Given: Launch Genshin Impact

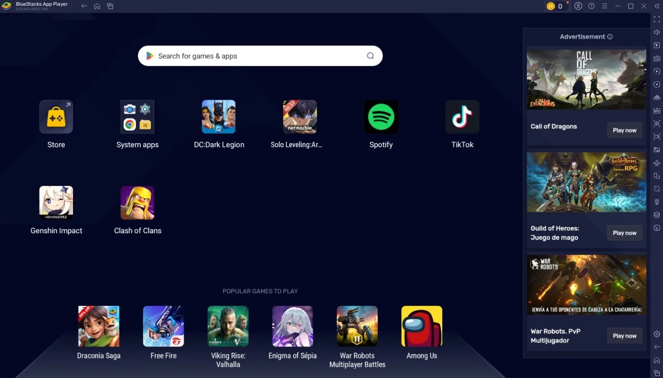Looking at the screenshot, I should click(56, 203).
